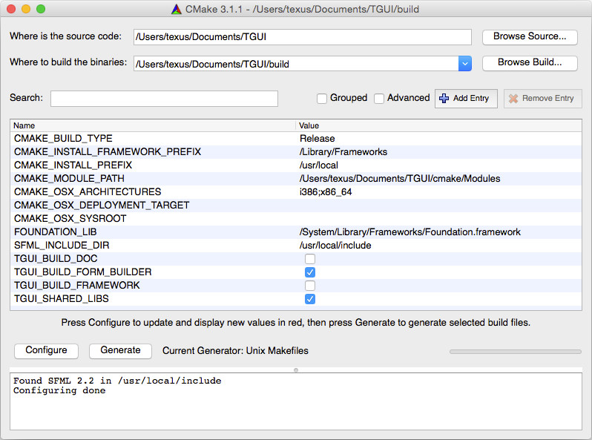Edit the cmake/Modules path value
This screenshot has width=592, height=440.
tap(400, 179)
